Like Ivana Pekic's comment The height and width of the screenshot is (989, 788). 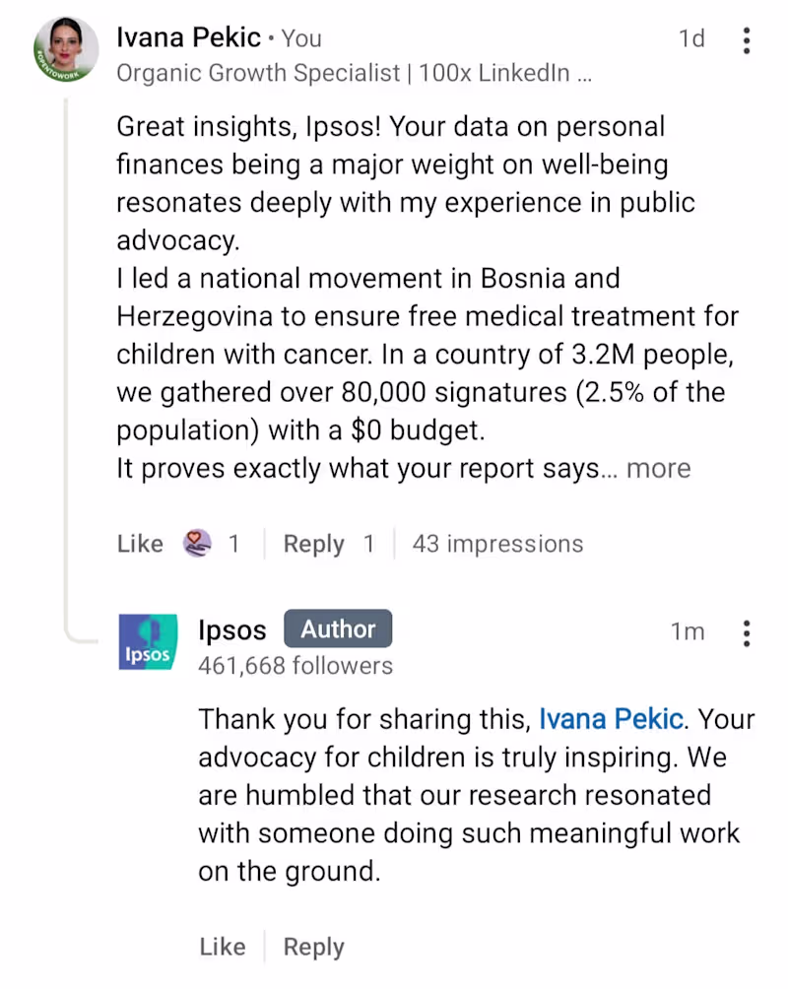point(140,544)
